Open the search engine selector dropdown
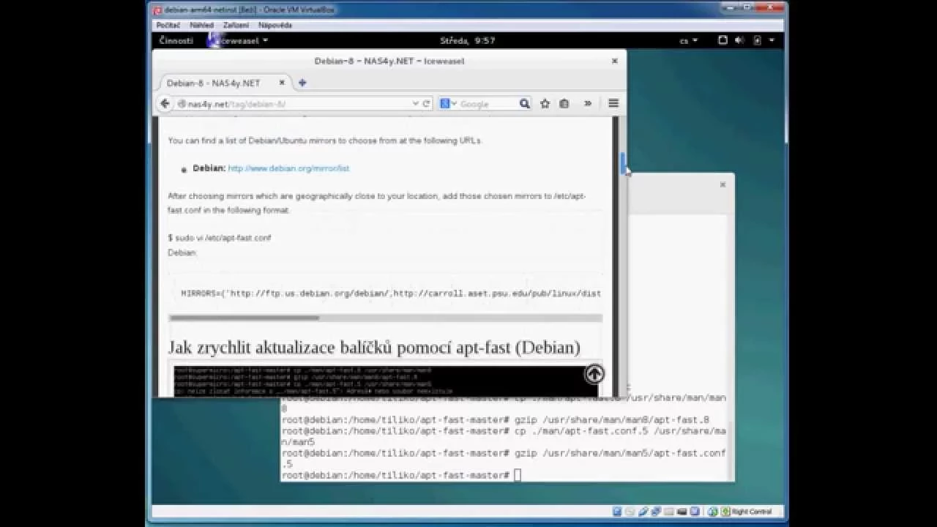Viewport: 937px width, 527px height. (447, 104)
